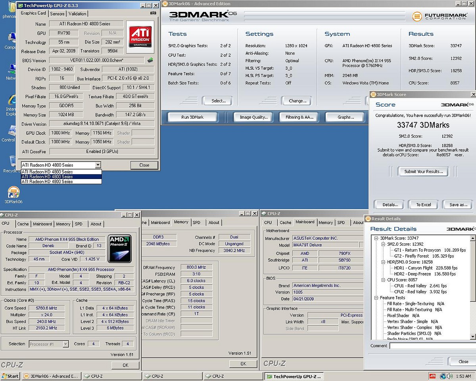
Task: Open the About tab in the CPU-Z memory window
Action: pos(214,223)
